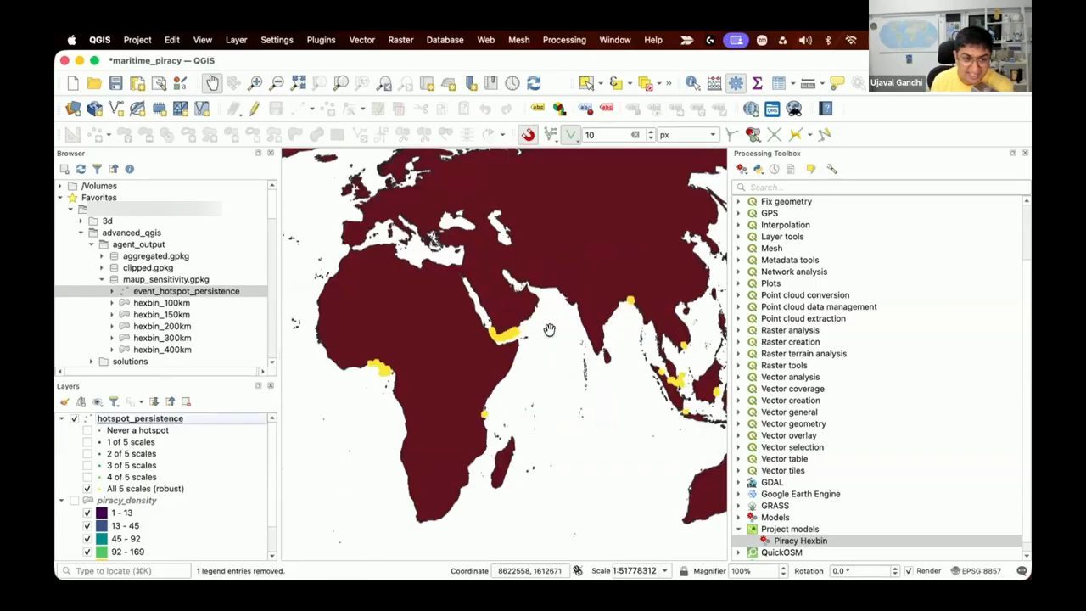Select hexbin_200km layer in Browser
1086x611 pixels.
pyautogui.click(x=162, y=327)
